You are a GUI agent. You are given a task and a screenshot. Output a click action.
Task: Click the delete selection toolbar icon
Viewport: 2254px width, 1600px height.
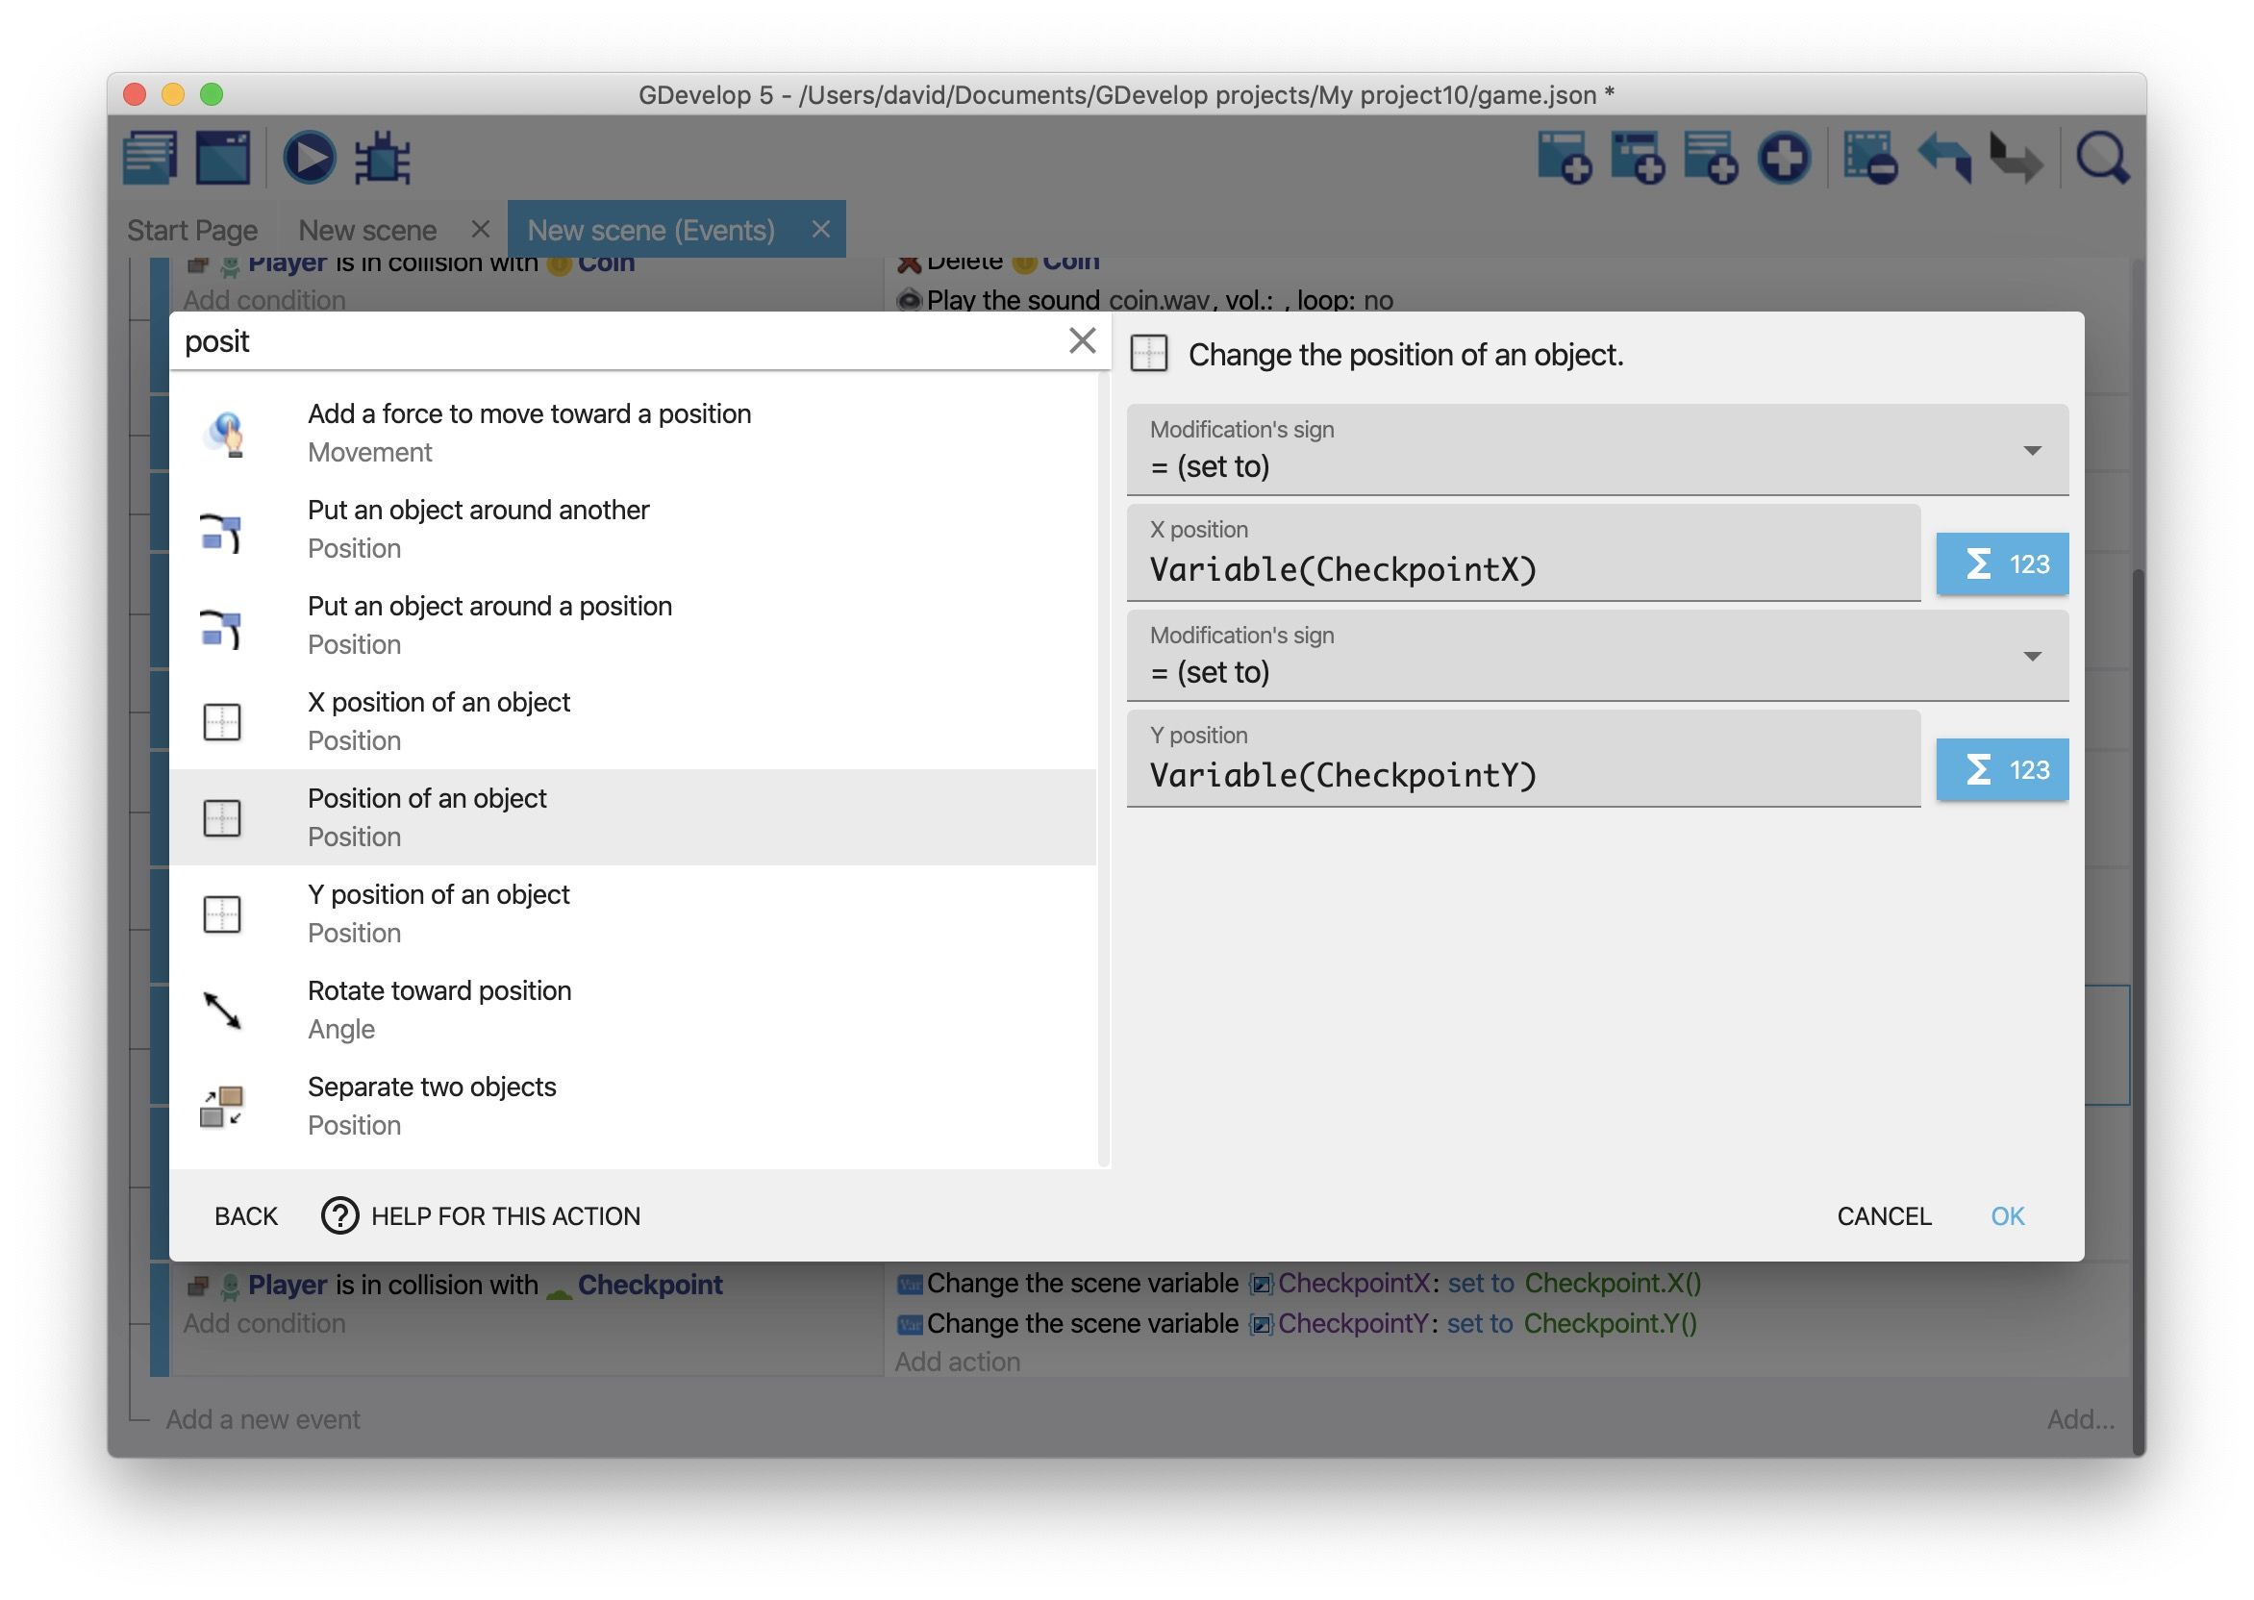[1868, 158]
